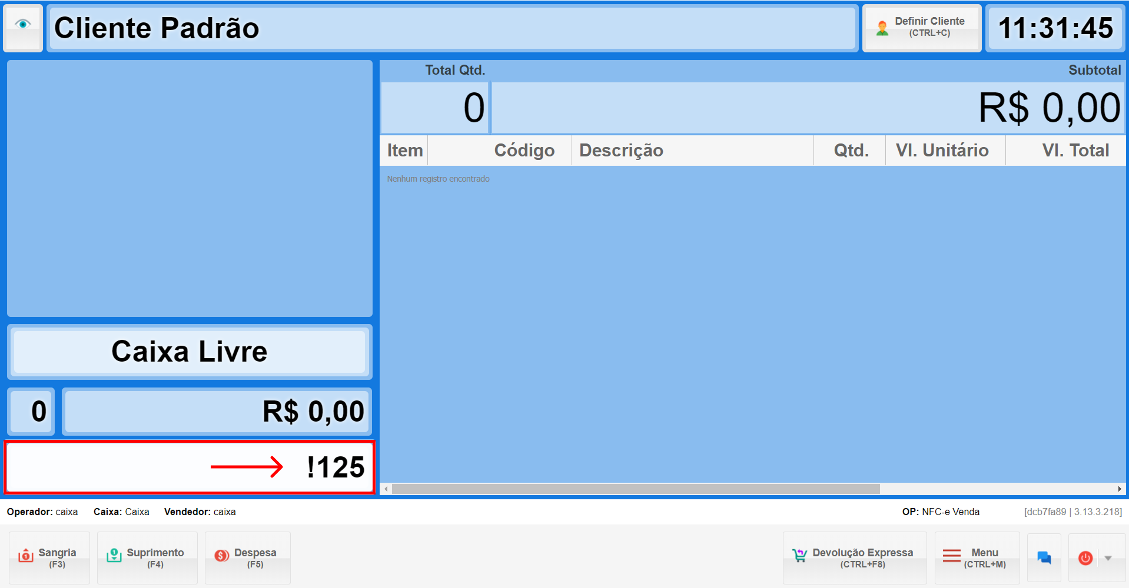Click the horizontal scrollbar left arrow
The width and height of the screenshot is (1129, 588).
pos(386,489)
